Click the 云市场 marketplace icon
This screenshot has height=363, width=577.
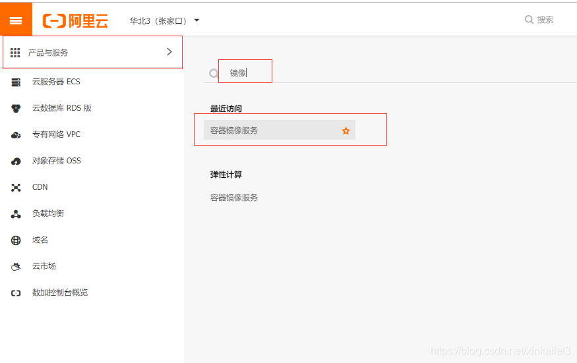(16, 267)
